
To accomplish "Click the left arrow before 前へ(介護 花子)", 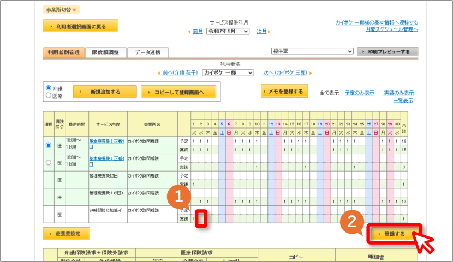I will [x=159, y=73].
